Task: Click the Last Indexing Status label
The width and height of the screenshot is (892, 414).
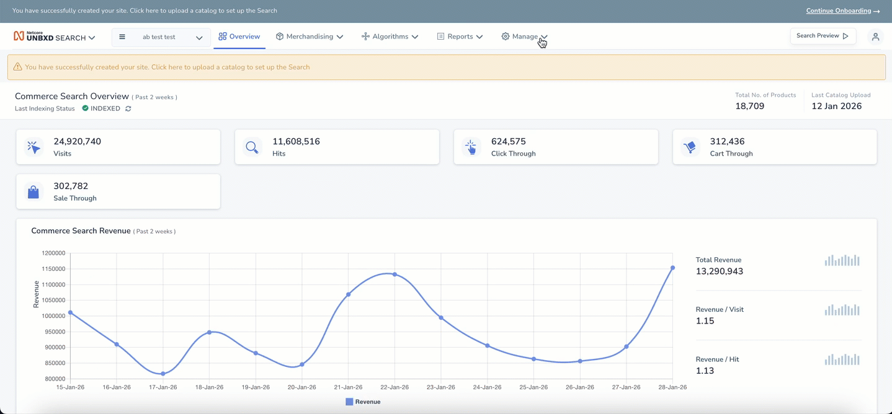Action: 45,108
